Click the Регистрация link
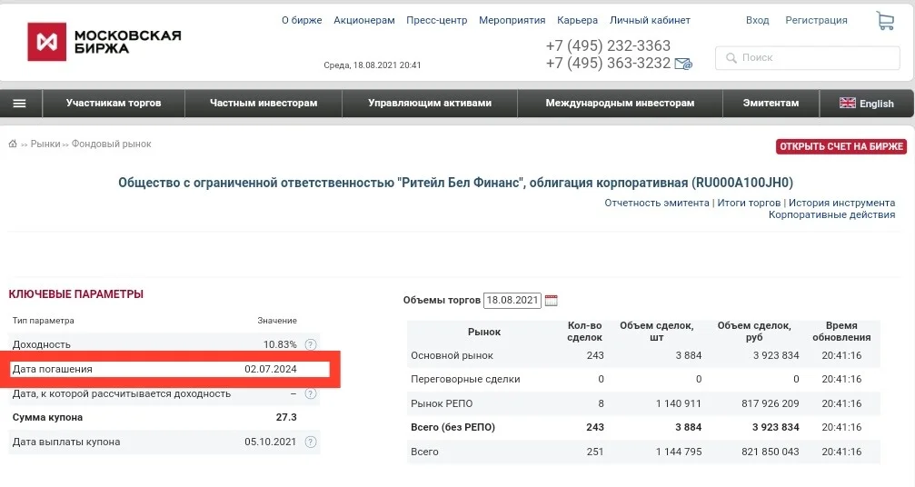The image size is (915, 487). 816,20
